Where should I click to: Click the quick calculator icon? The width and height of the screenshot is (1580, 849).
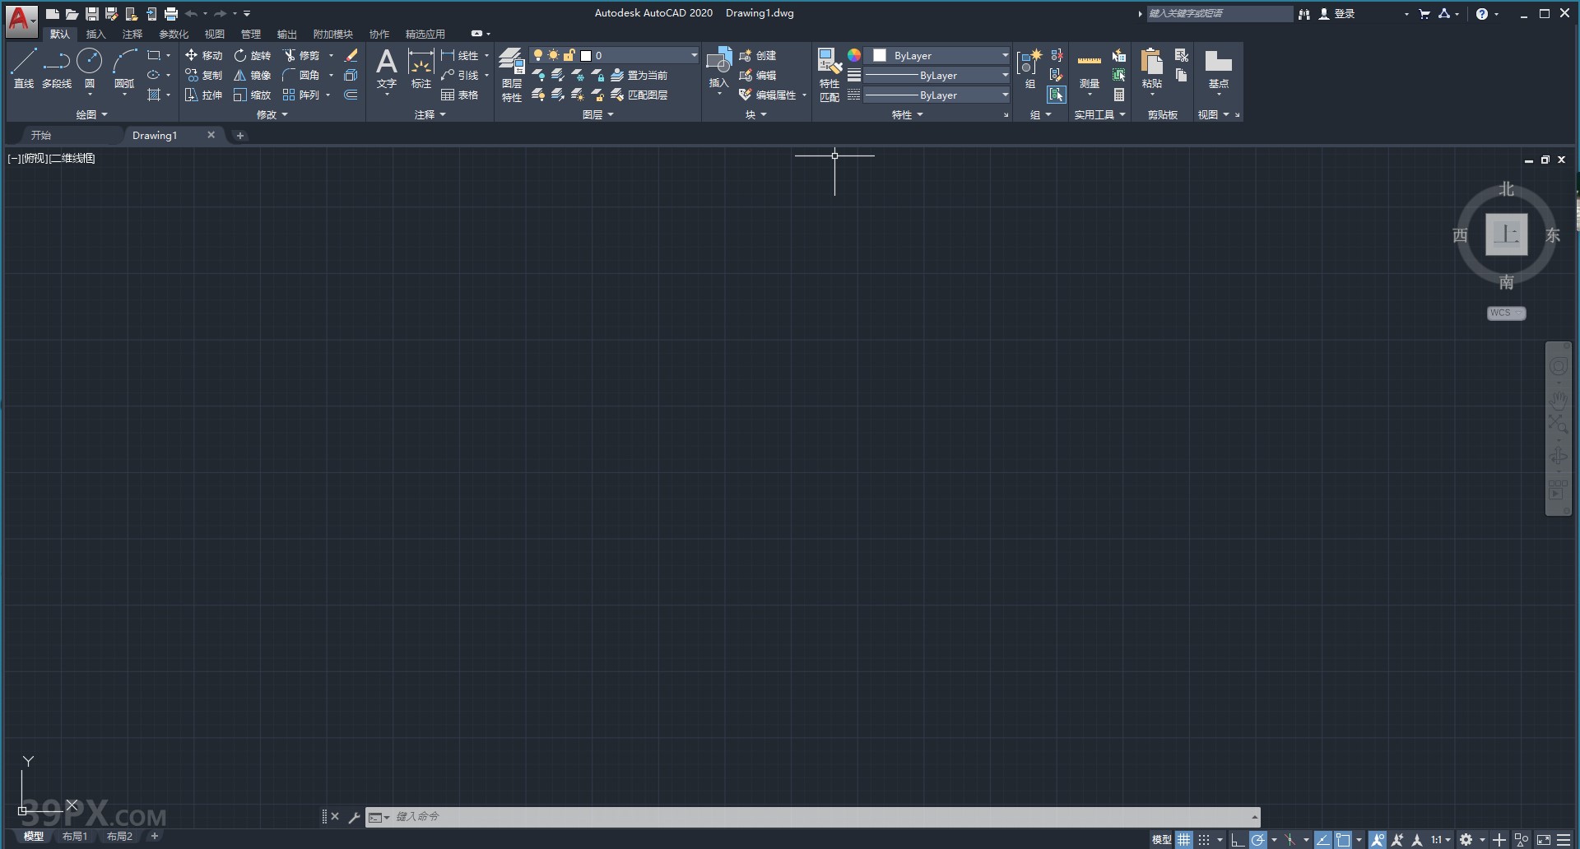(x=1119, y=95)
